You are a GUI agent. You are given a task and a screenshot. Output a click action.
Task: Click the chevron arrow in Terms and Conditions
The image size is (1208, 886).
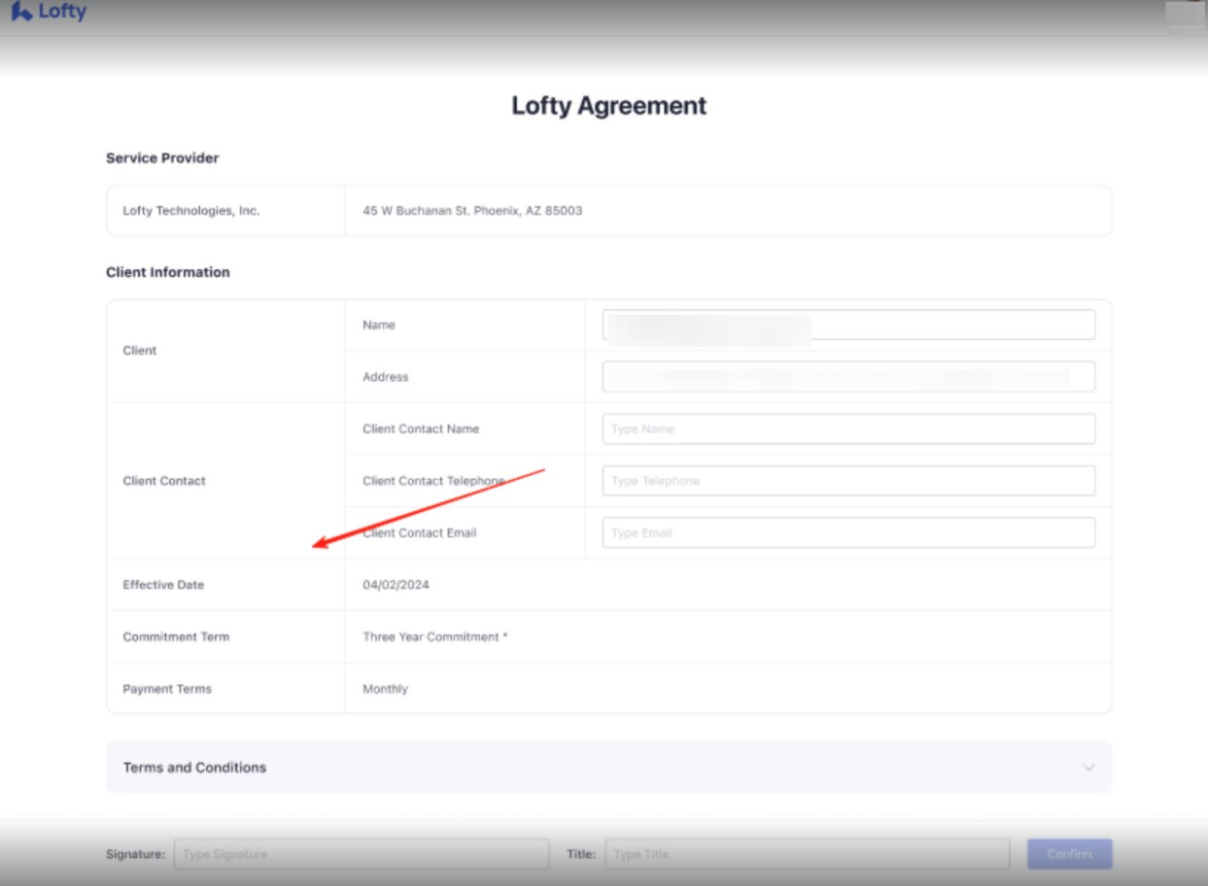point(1087,767)
